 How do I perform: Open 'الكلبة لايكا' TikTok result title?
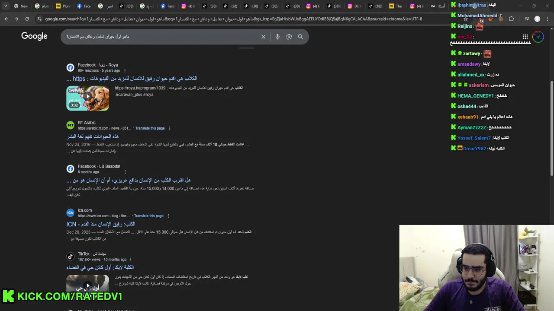click(100, 267)
